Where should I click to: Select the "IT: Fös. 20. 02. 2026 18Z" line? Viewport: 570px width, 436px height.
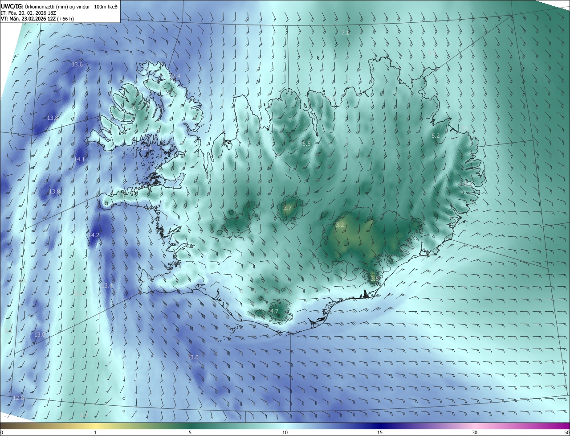[x=28, y=13]
